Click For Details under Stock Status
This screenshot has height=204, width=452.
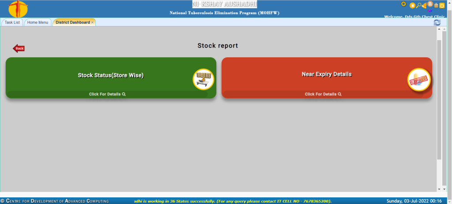coord(107,94)
